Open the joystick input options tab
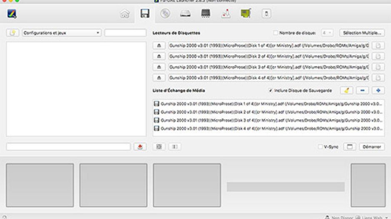 coord(226,14)
